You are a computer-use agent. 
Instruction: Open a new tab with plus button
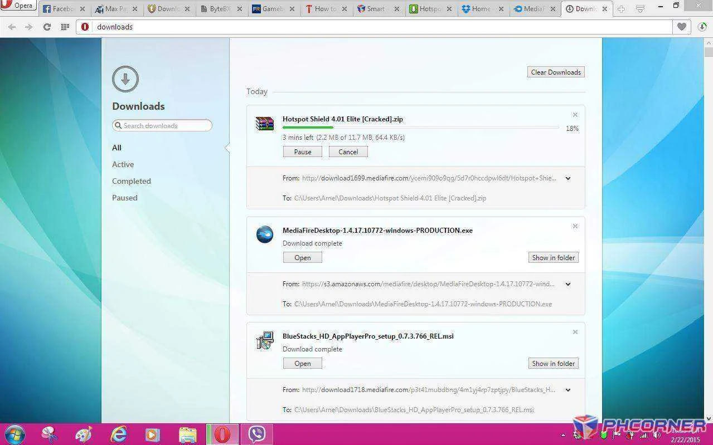click(x=621, y=8)
